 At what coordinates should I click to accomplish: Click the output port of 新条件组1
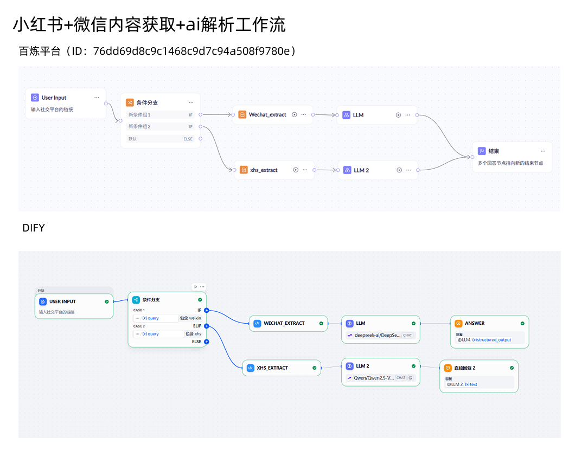tap(201, 114)
